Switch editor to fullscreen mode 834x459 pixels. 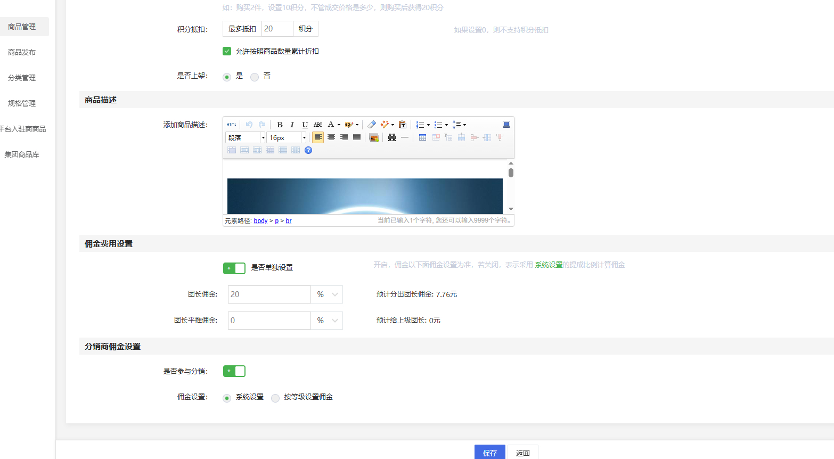(506, 125)
